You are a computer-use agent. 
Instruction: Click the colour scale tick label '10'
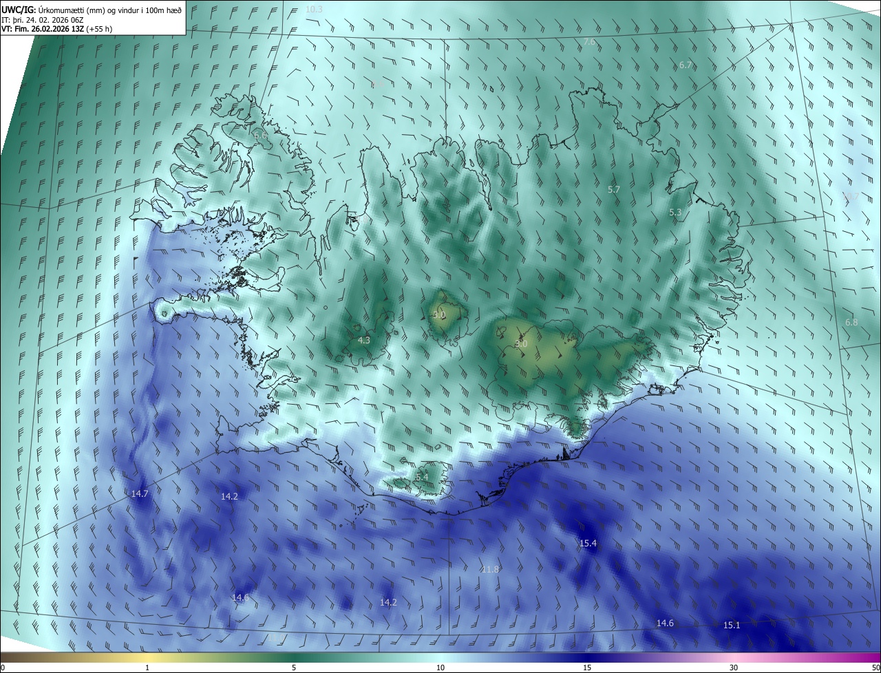440,668
